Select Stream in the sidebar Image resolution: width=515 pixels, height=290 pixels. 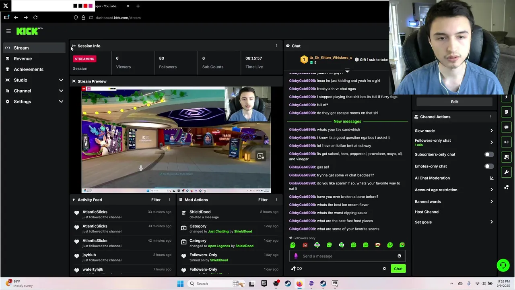click(x=34, y=48)
